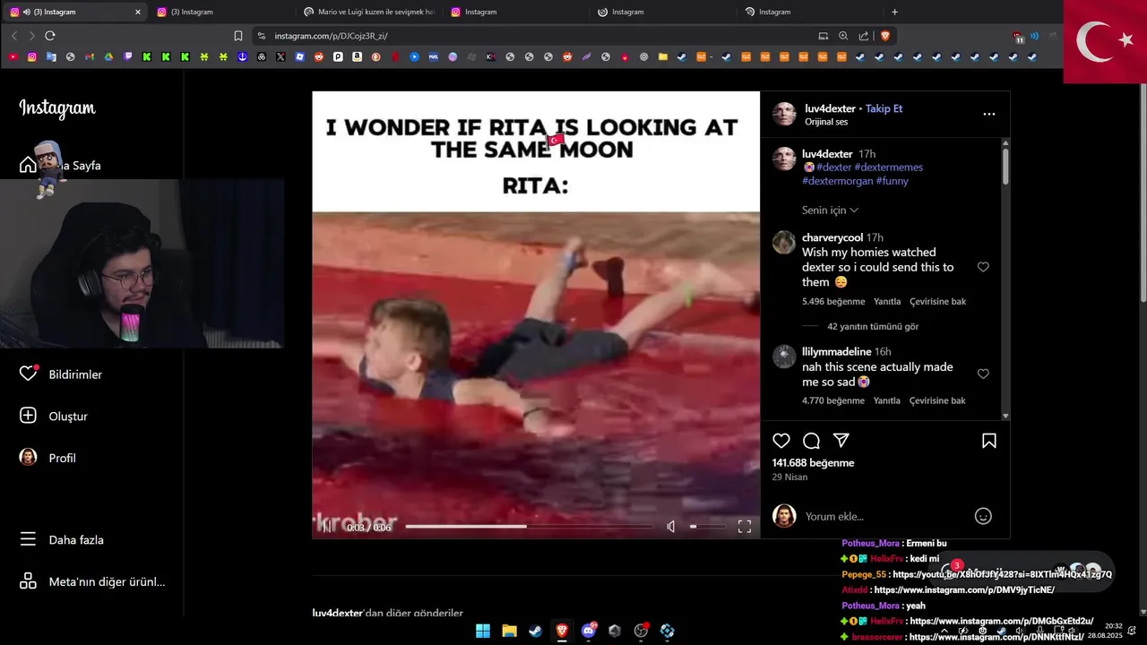View the 141.688 beğenme likes list
Image resolution: width=1147 pixels, height=645 pixels.
[813, 463]
